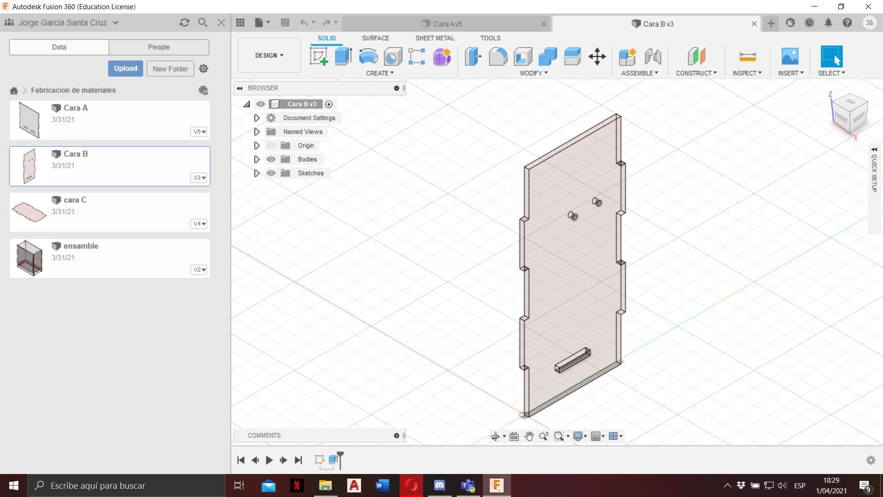
Task: Select the Offset Plane construct tool
Action: click(696, 57)
